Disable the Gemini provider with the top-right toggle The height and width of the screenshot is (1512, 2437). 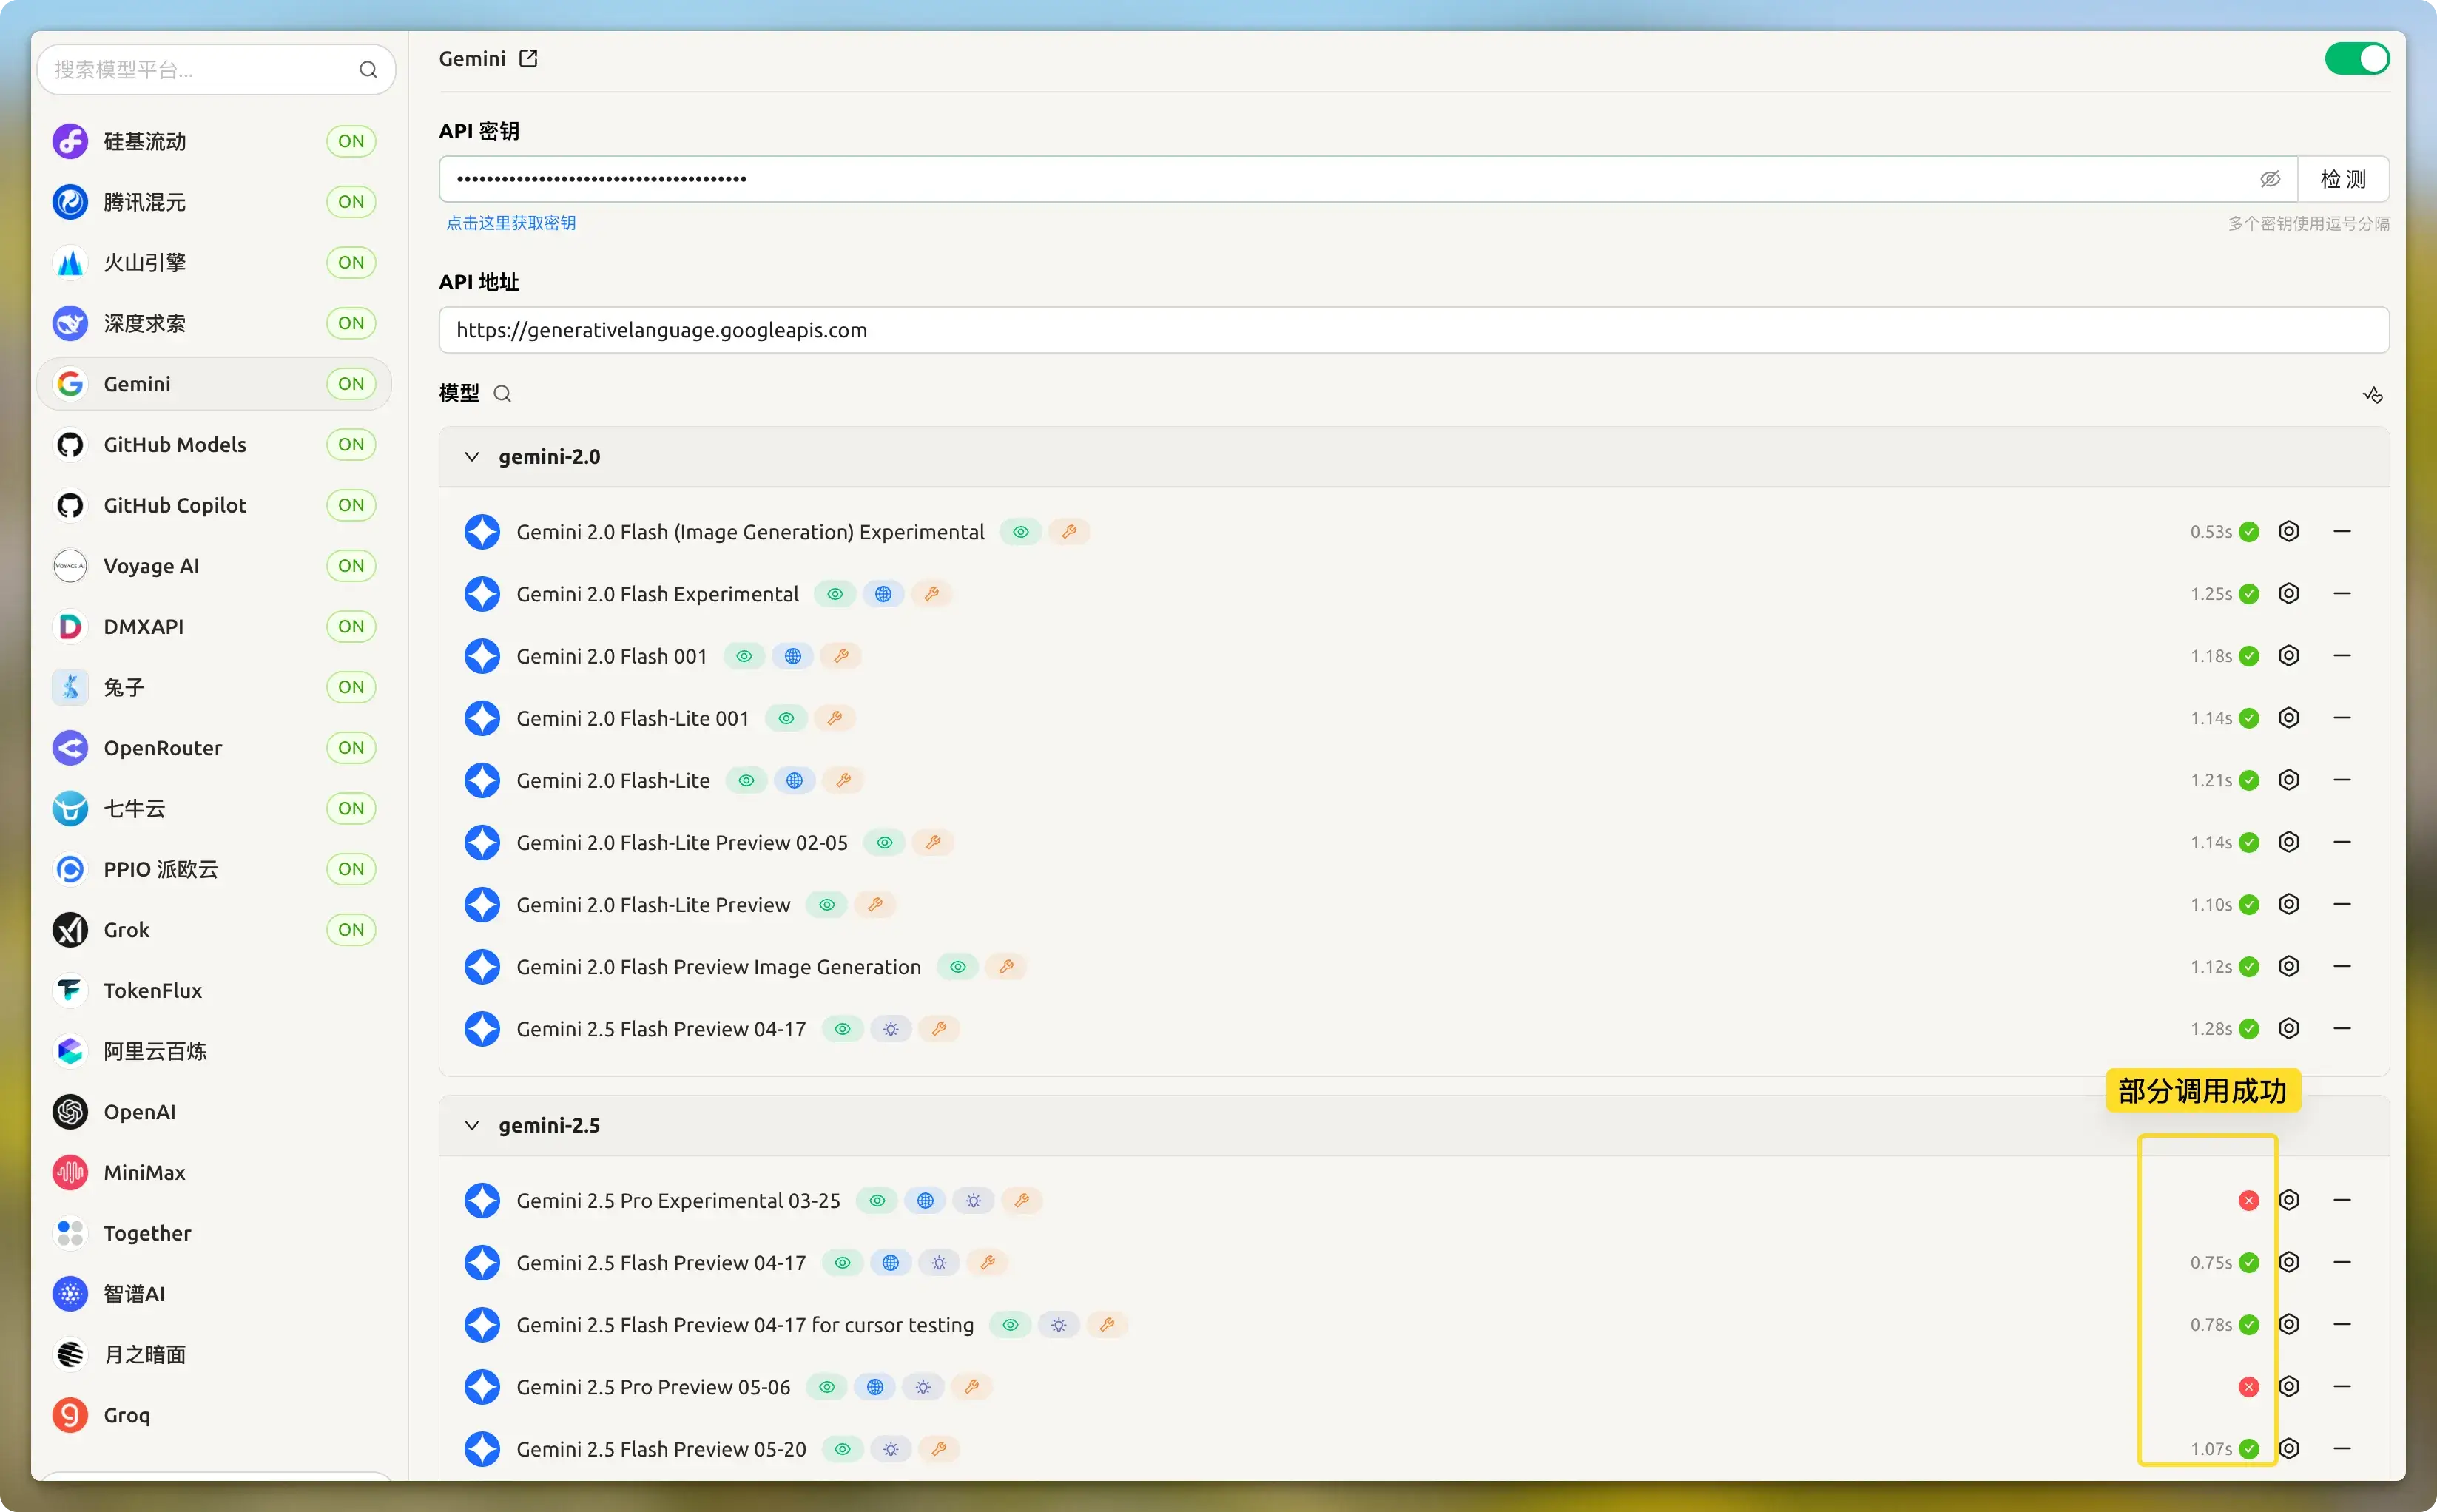[2357, 58]
